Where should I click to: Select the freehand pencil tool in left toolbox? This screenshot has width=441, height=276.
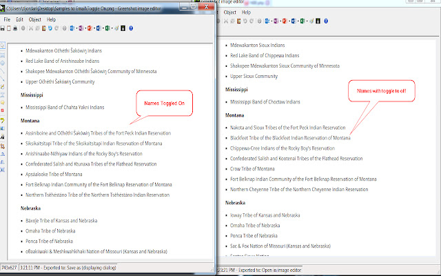click(x=3, y=87)
